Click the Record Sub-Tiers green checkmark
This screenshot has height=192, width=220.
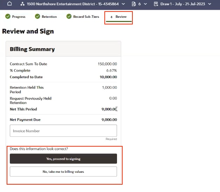(x=69, y=16)
